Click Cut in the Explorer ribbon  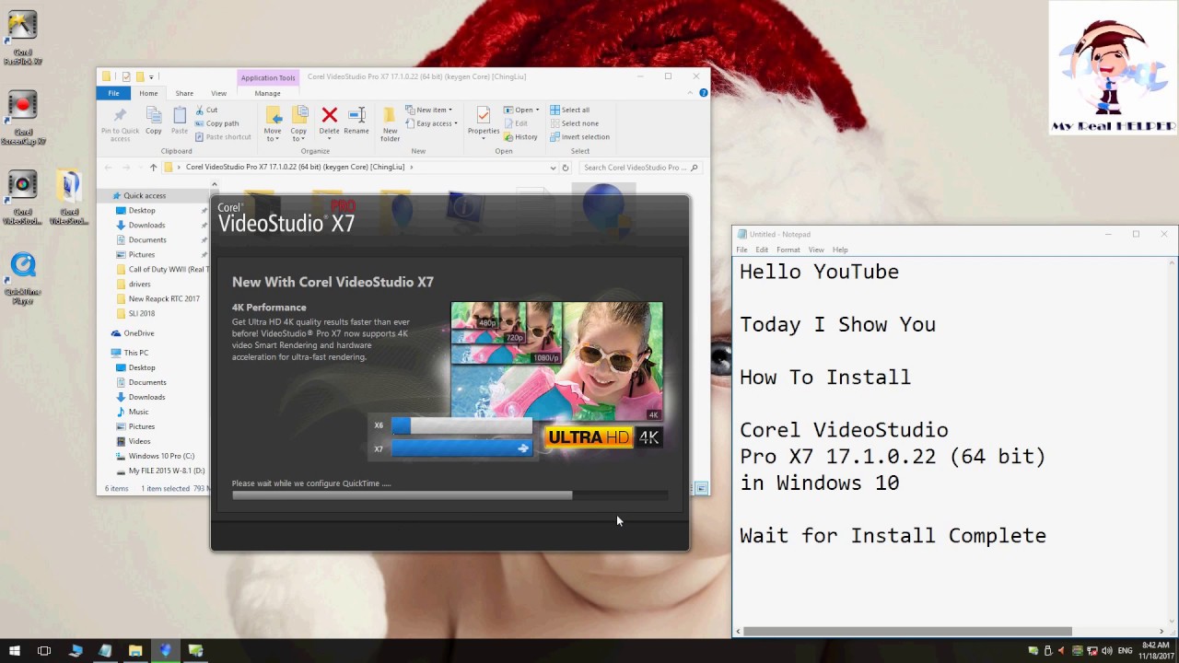pyautogui.click(x=206, y=110)
